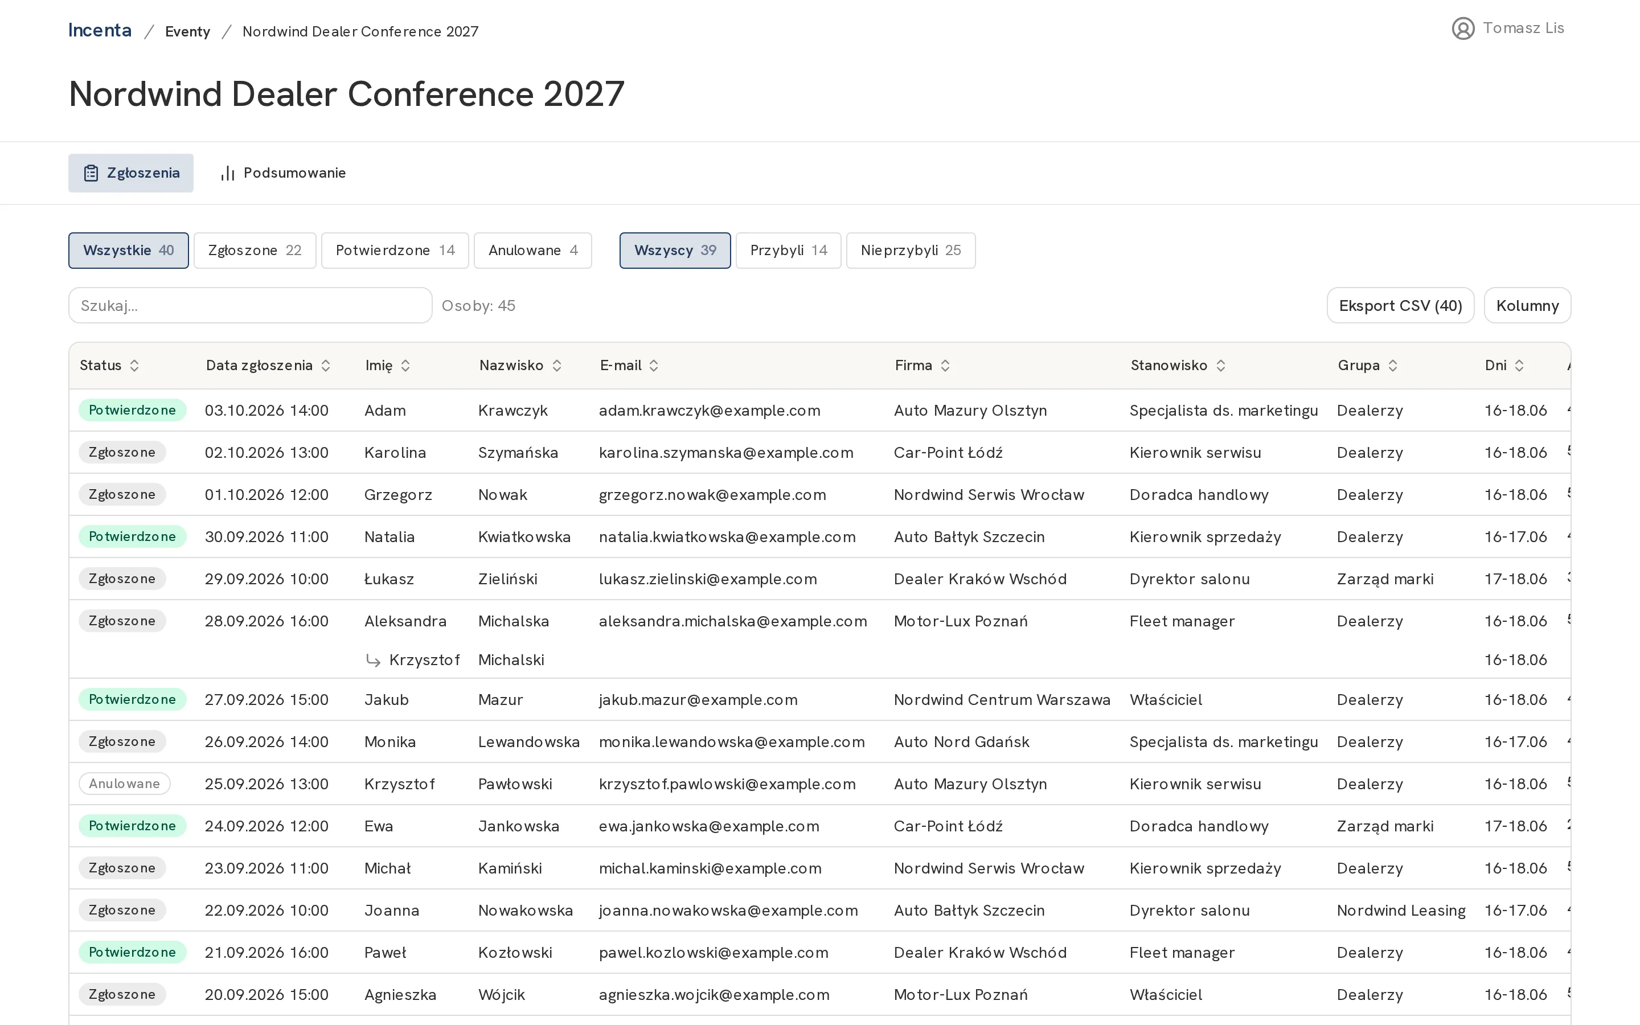The image size is (1640, 1025).
Task: Sort by Dni column arrows
Action: click(1519, 366)
